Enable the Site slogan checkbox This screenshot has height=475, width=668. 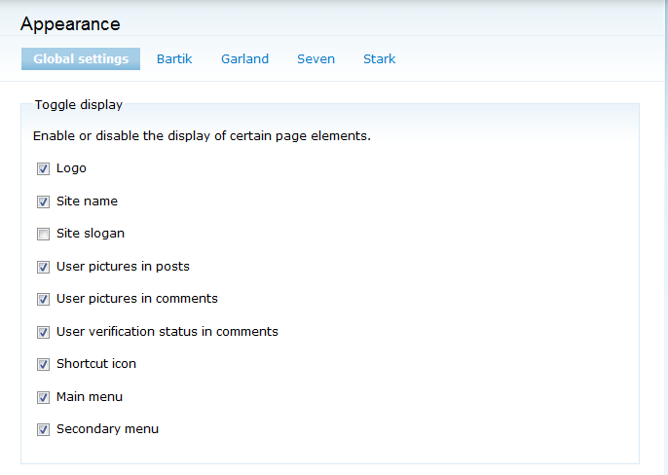point(43,234)
